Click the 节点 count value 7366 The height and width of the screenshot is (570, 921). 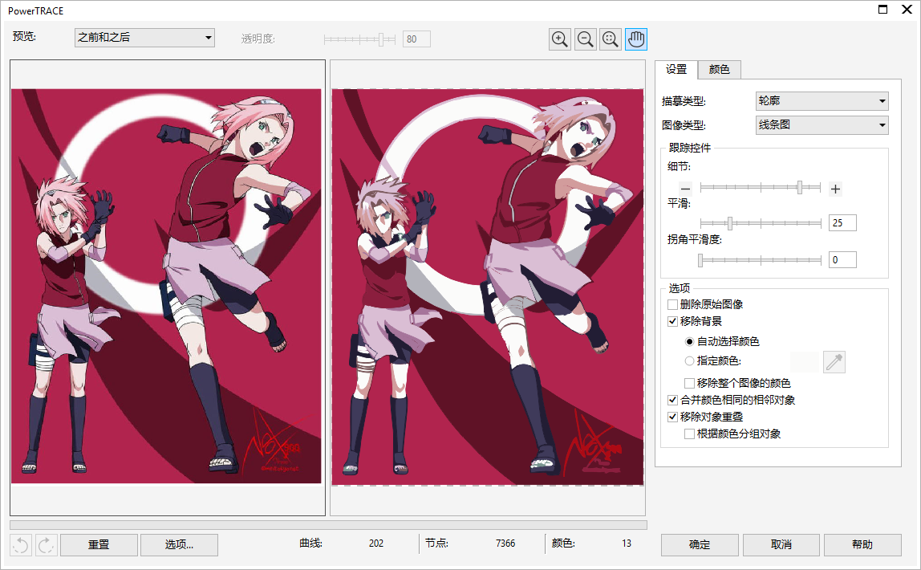(505, 544)
